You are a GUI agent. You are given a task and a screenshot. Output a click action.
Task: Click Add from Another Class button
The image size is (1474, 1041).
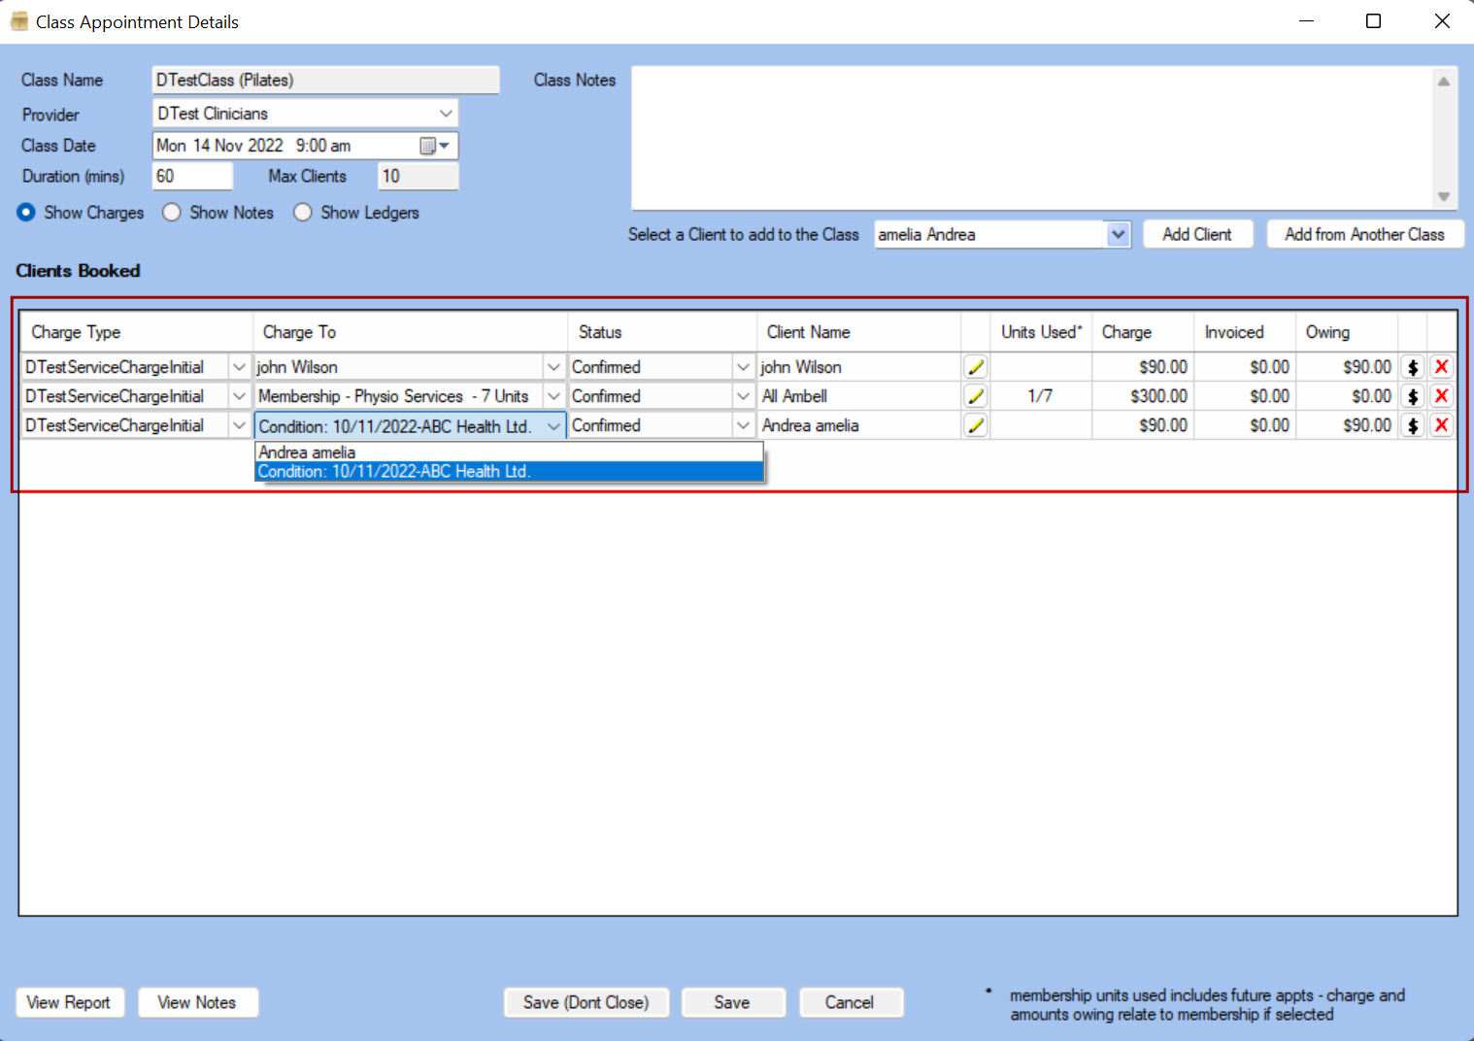pos(1364,234)
